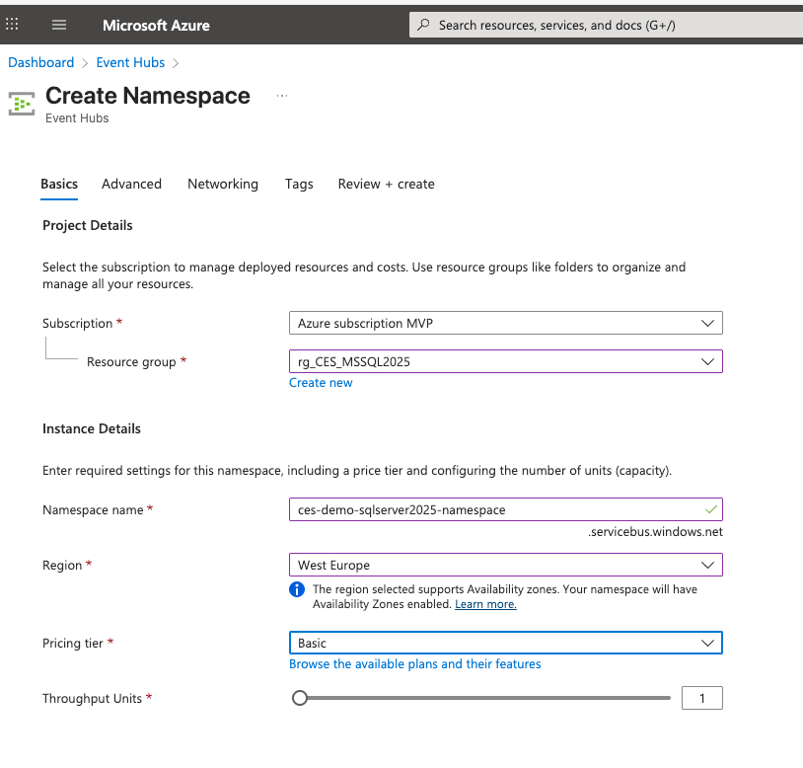
Task: Click the Event Hubs namespace icon
Action: click(21, 103)
